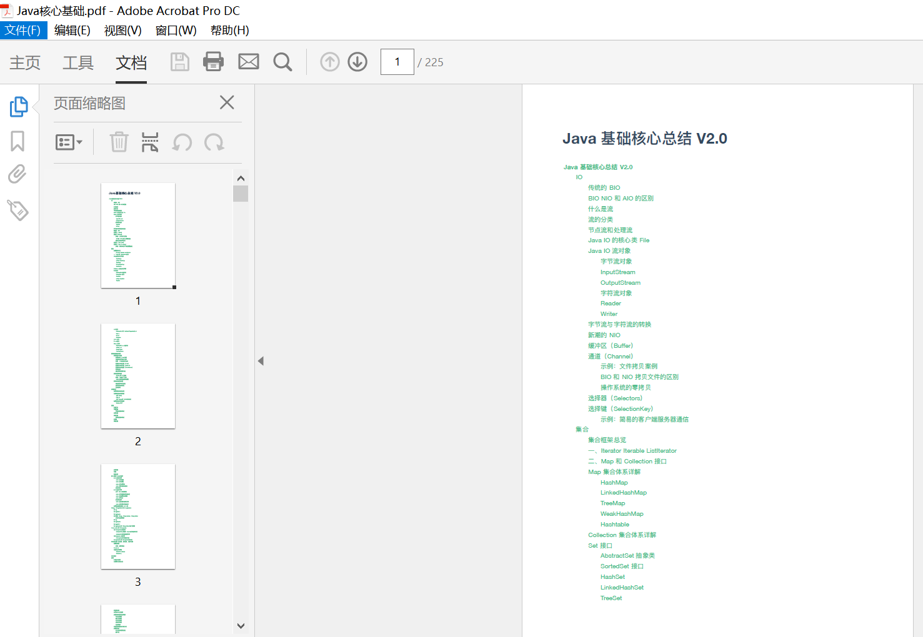Image resolution: width=923 pixels, height=637 pixels.
Task: Click the LinkedHashMap contents link
Action: pos(624,492)
